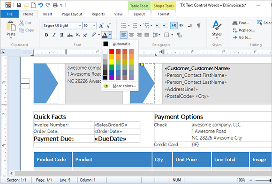This screenshot has height=184, width=272.
Task: Toggle strikethrough formatting
Action: 70,35
